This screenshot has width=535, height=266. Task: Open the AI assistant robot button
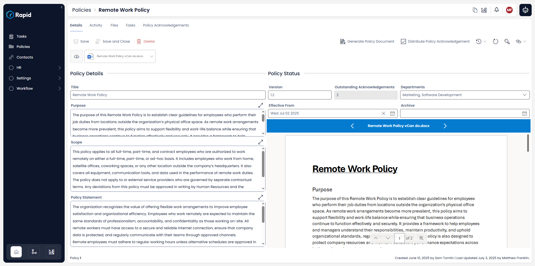coord(526,10)
